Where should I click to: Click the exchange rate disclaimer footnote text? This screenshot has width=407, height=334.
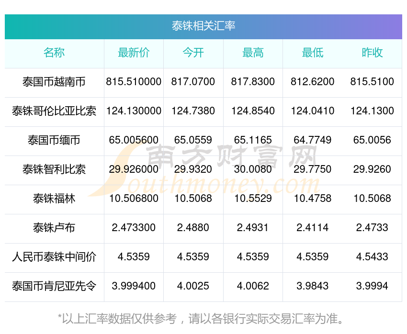200,319
